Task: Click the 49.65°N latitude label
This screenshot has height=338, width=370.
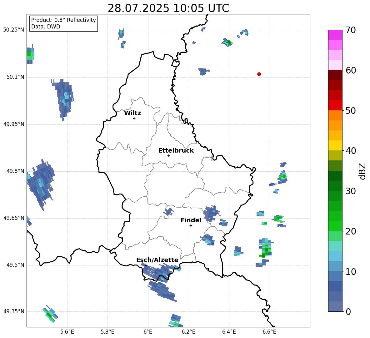Action: [x=14, y=218]
